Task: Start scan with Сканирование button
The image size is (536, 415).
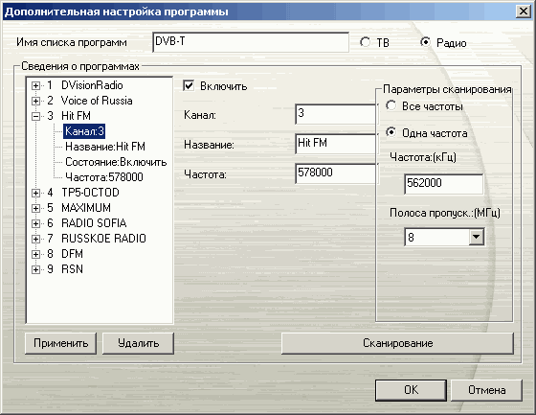Action: (397, 343)
